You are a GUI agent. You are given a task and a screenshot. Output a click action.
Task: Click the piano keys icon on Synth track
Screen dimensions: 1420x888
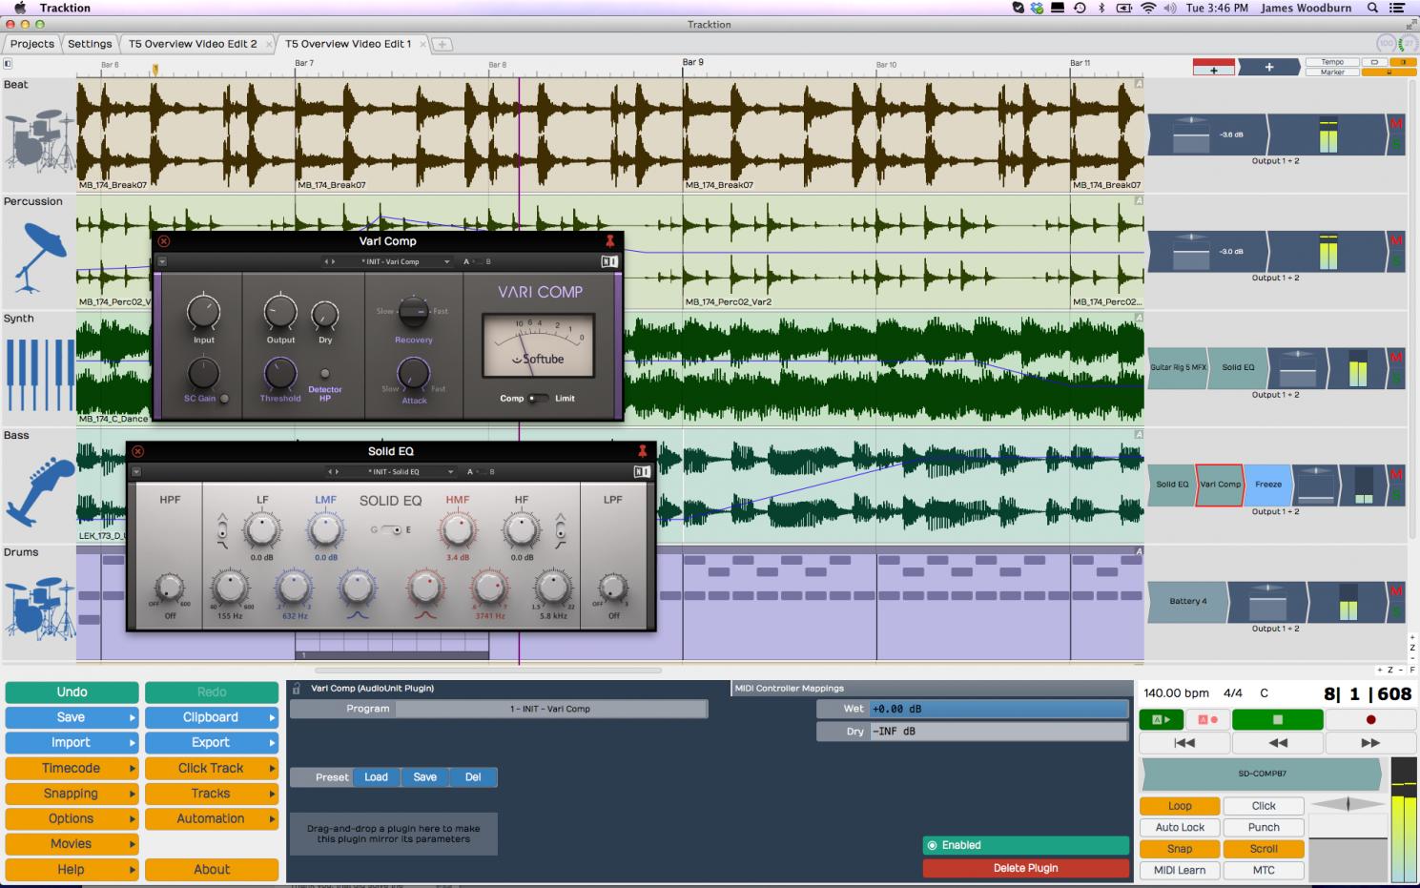pos(39,375)
